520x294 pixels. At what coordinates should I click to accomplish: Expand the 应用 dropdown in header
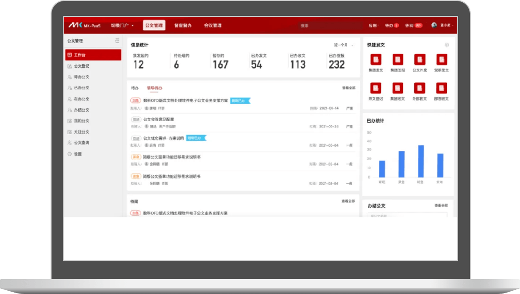pyautogui.click(x=373, y=25)
